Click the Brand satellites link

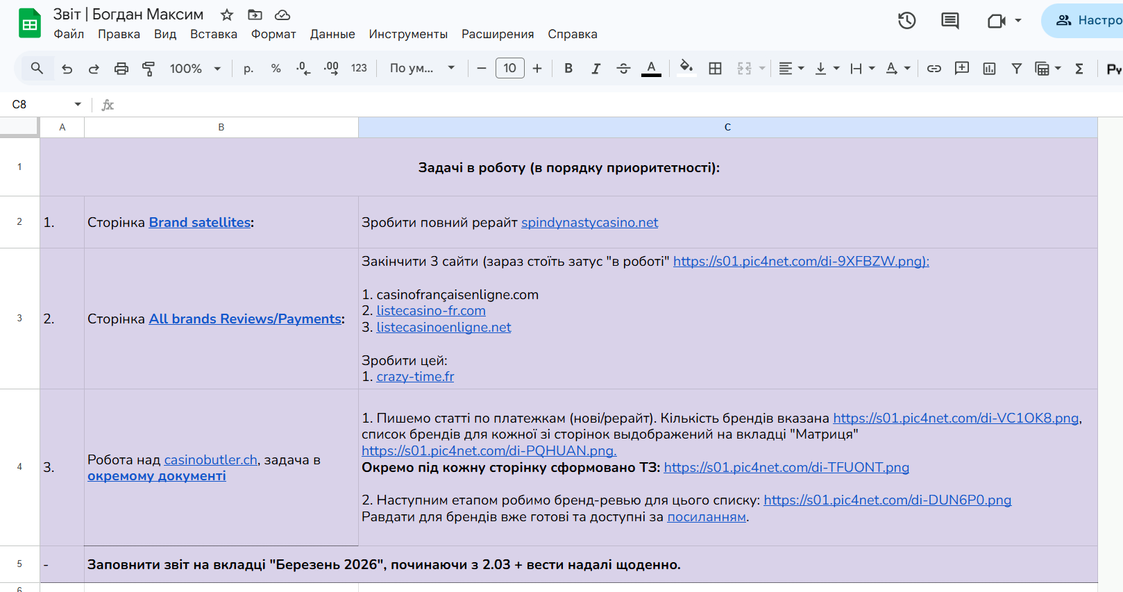(200, 223)
